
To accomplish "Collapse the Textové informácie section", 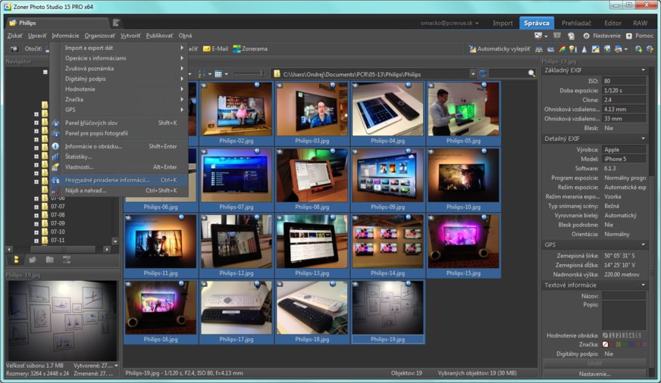I will click(644, 285).
